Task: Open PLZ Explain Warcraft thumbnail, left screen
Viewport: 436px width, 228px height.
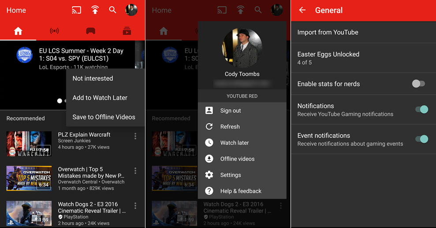Action: point(29,143)
